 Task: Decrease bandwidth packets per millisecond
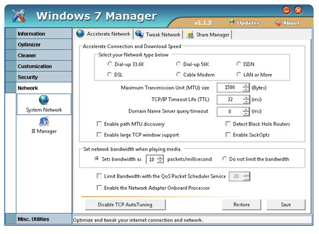(x=160, y=161)
